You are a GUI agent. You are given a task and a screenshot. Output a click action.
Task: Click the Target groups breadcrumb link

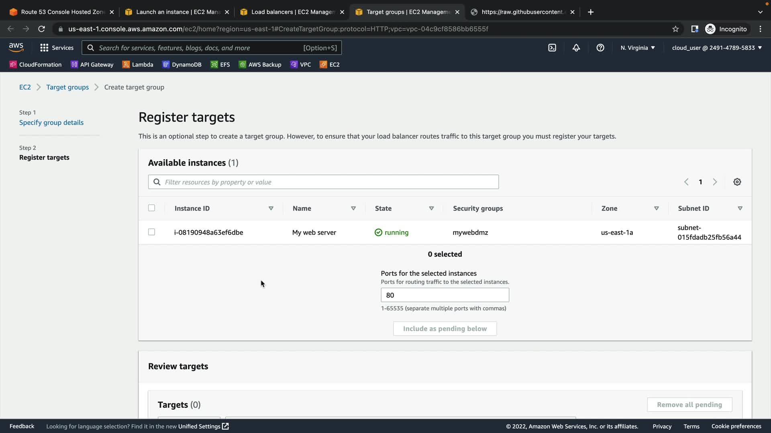point(67,87)
